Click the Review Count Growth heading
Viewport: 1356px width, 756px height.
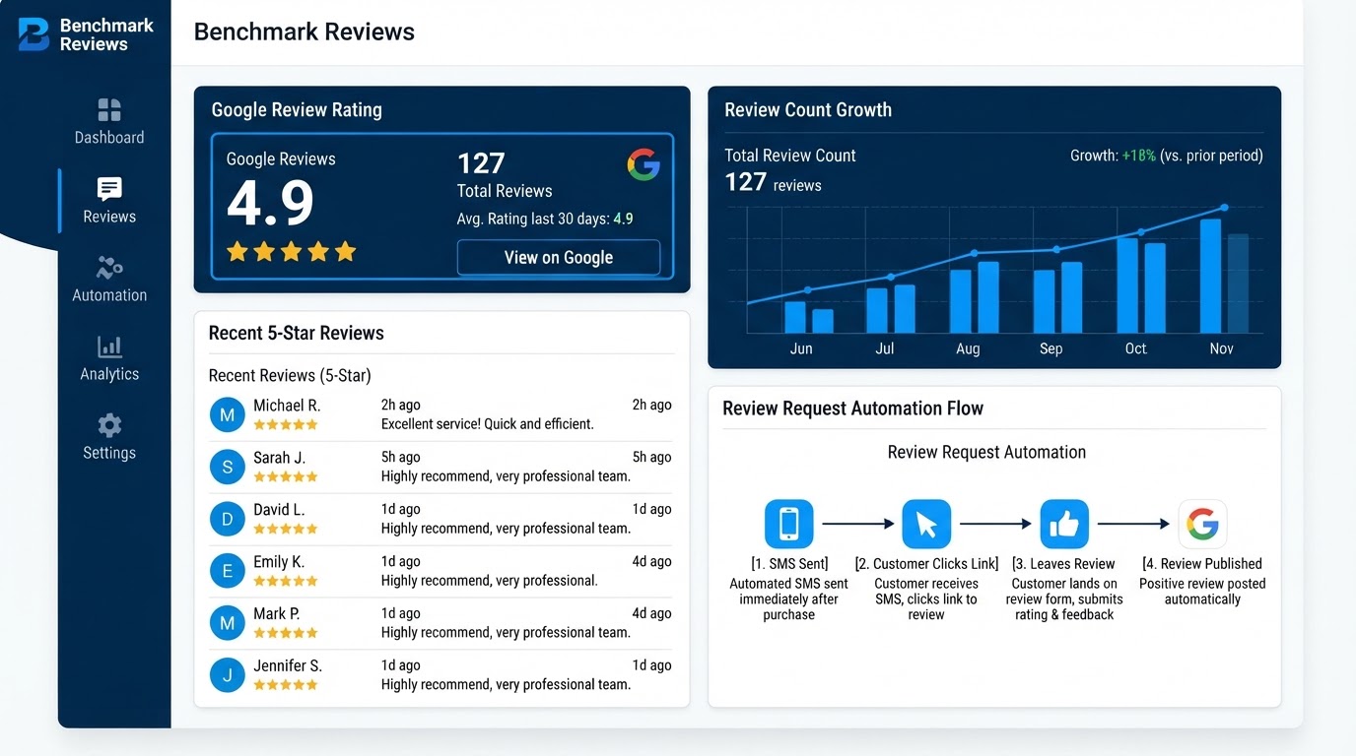[808, 110]
